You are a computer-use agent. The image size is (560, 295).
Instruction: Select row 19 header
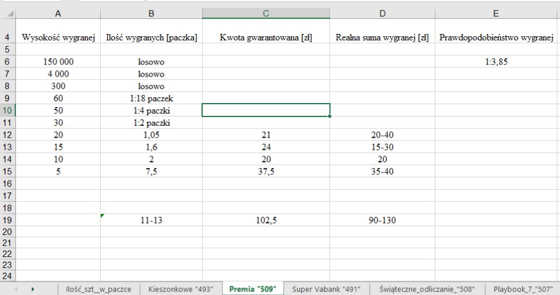pyautogui.click(x=7, y=220)
